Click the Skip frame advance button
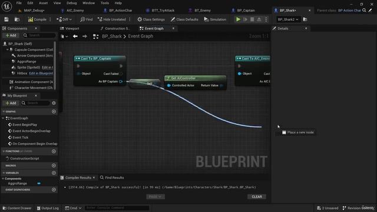The image size is (377, 212). point(245,19)
